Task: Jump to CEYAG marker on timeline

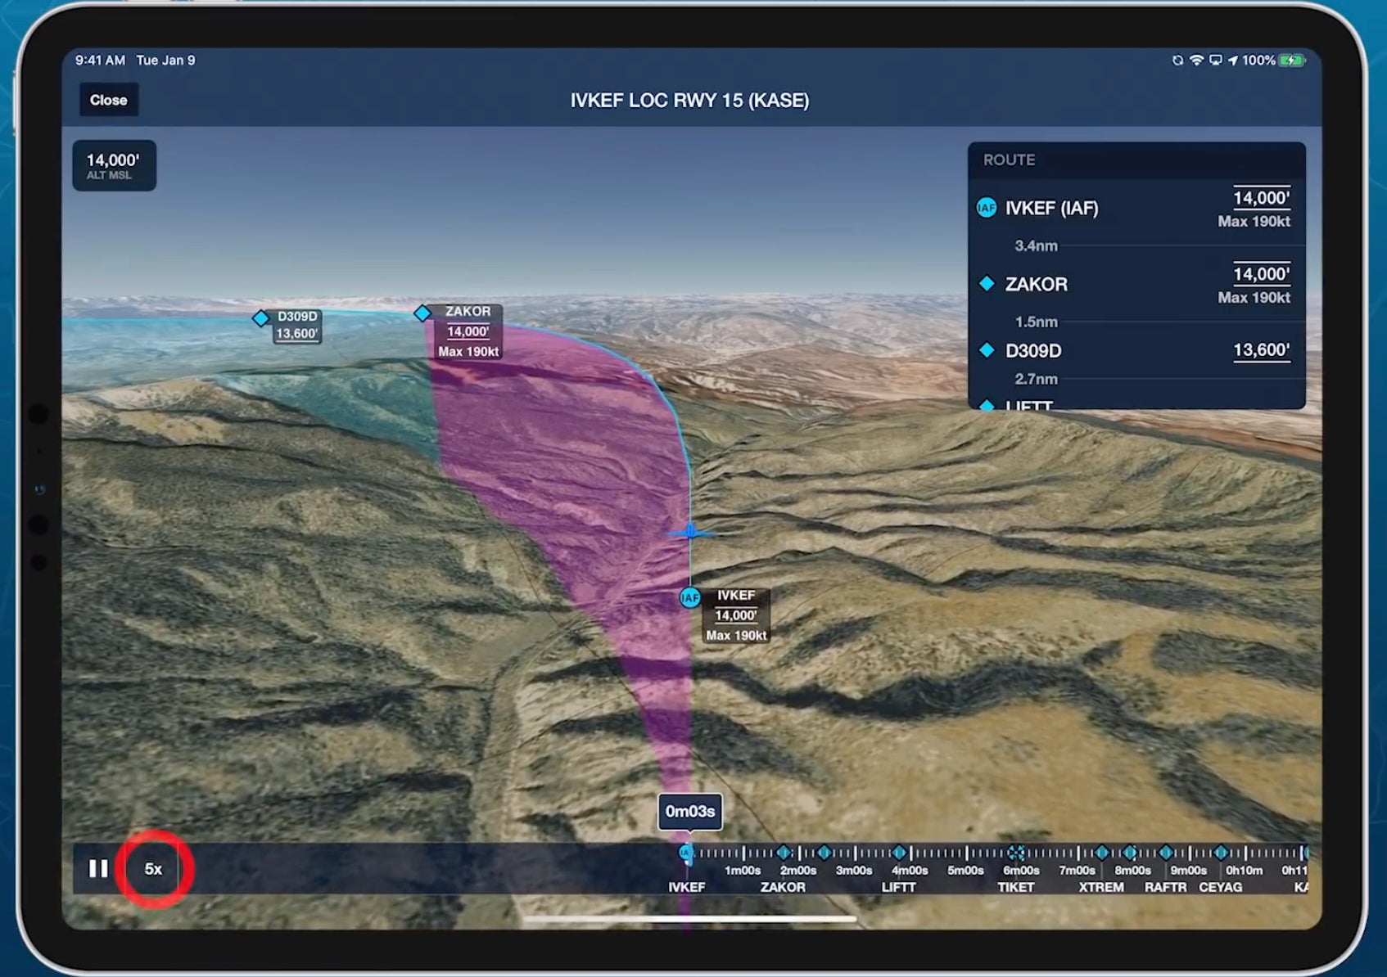Action: point(1220,853)
